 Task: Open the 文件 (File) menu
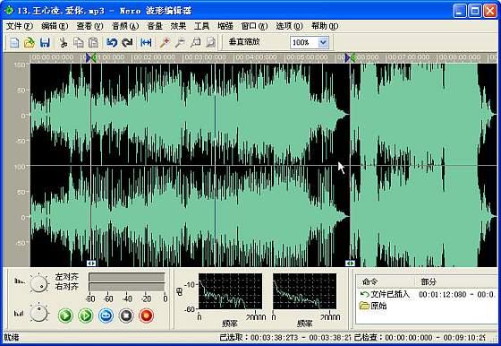[20, 26]
